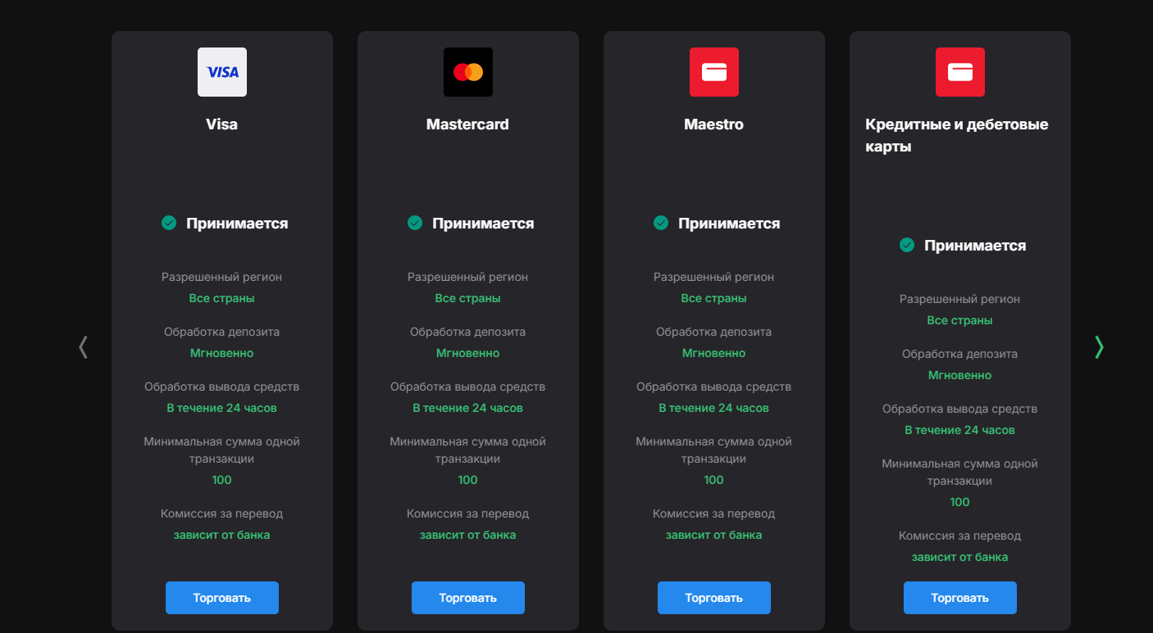Click the Maestro red card icon
The image size is (1153, 633).
pyautogui.click(x=714, y=72)
